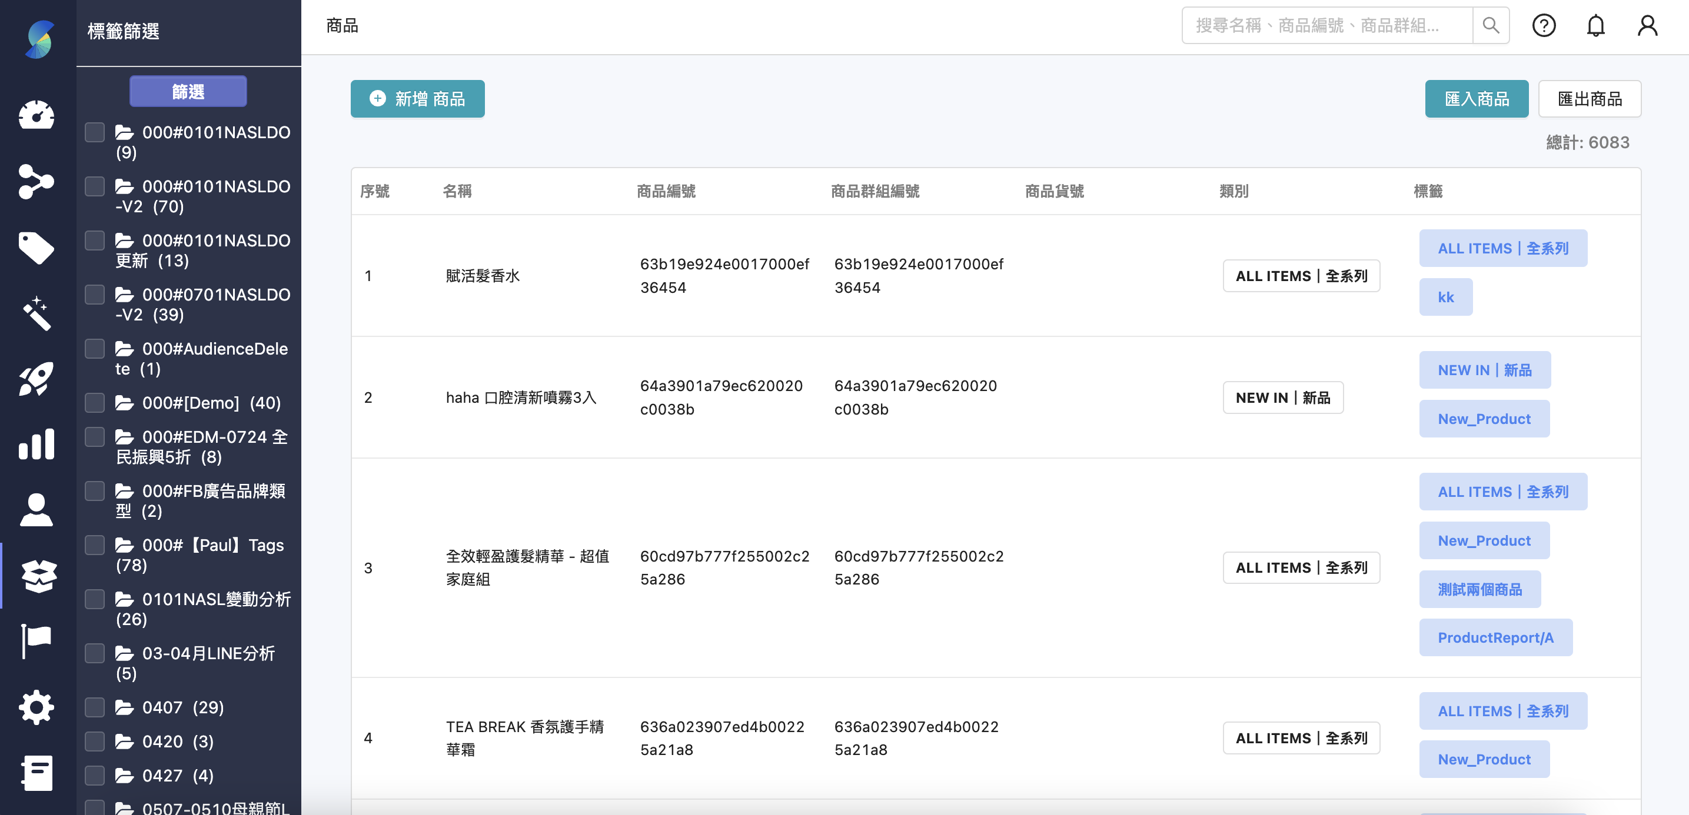Open the rocket campaign icon in sidebar

point(36,379)
